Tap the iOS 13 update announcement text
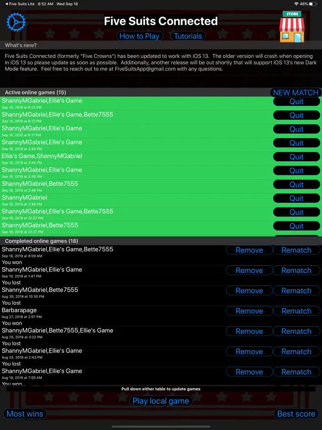The image size is (322, 430). [161, 62]
